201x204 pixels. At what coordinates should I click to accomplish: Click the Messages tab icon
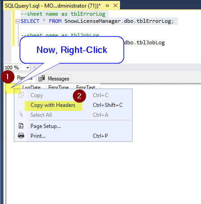click(x=42, y=78)
